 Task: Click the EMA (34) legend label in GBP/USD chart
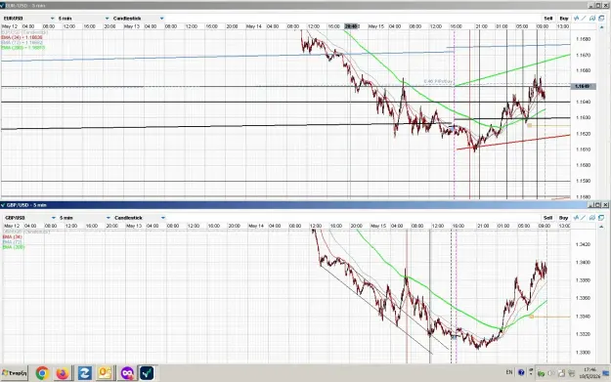point(13,236)
